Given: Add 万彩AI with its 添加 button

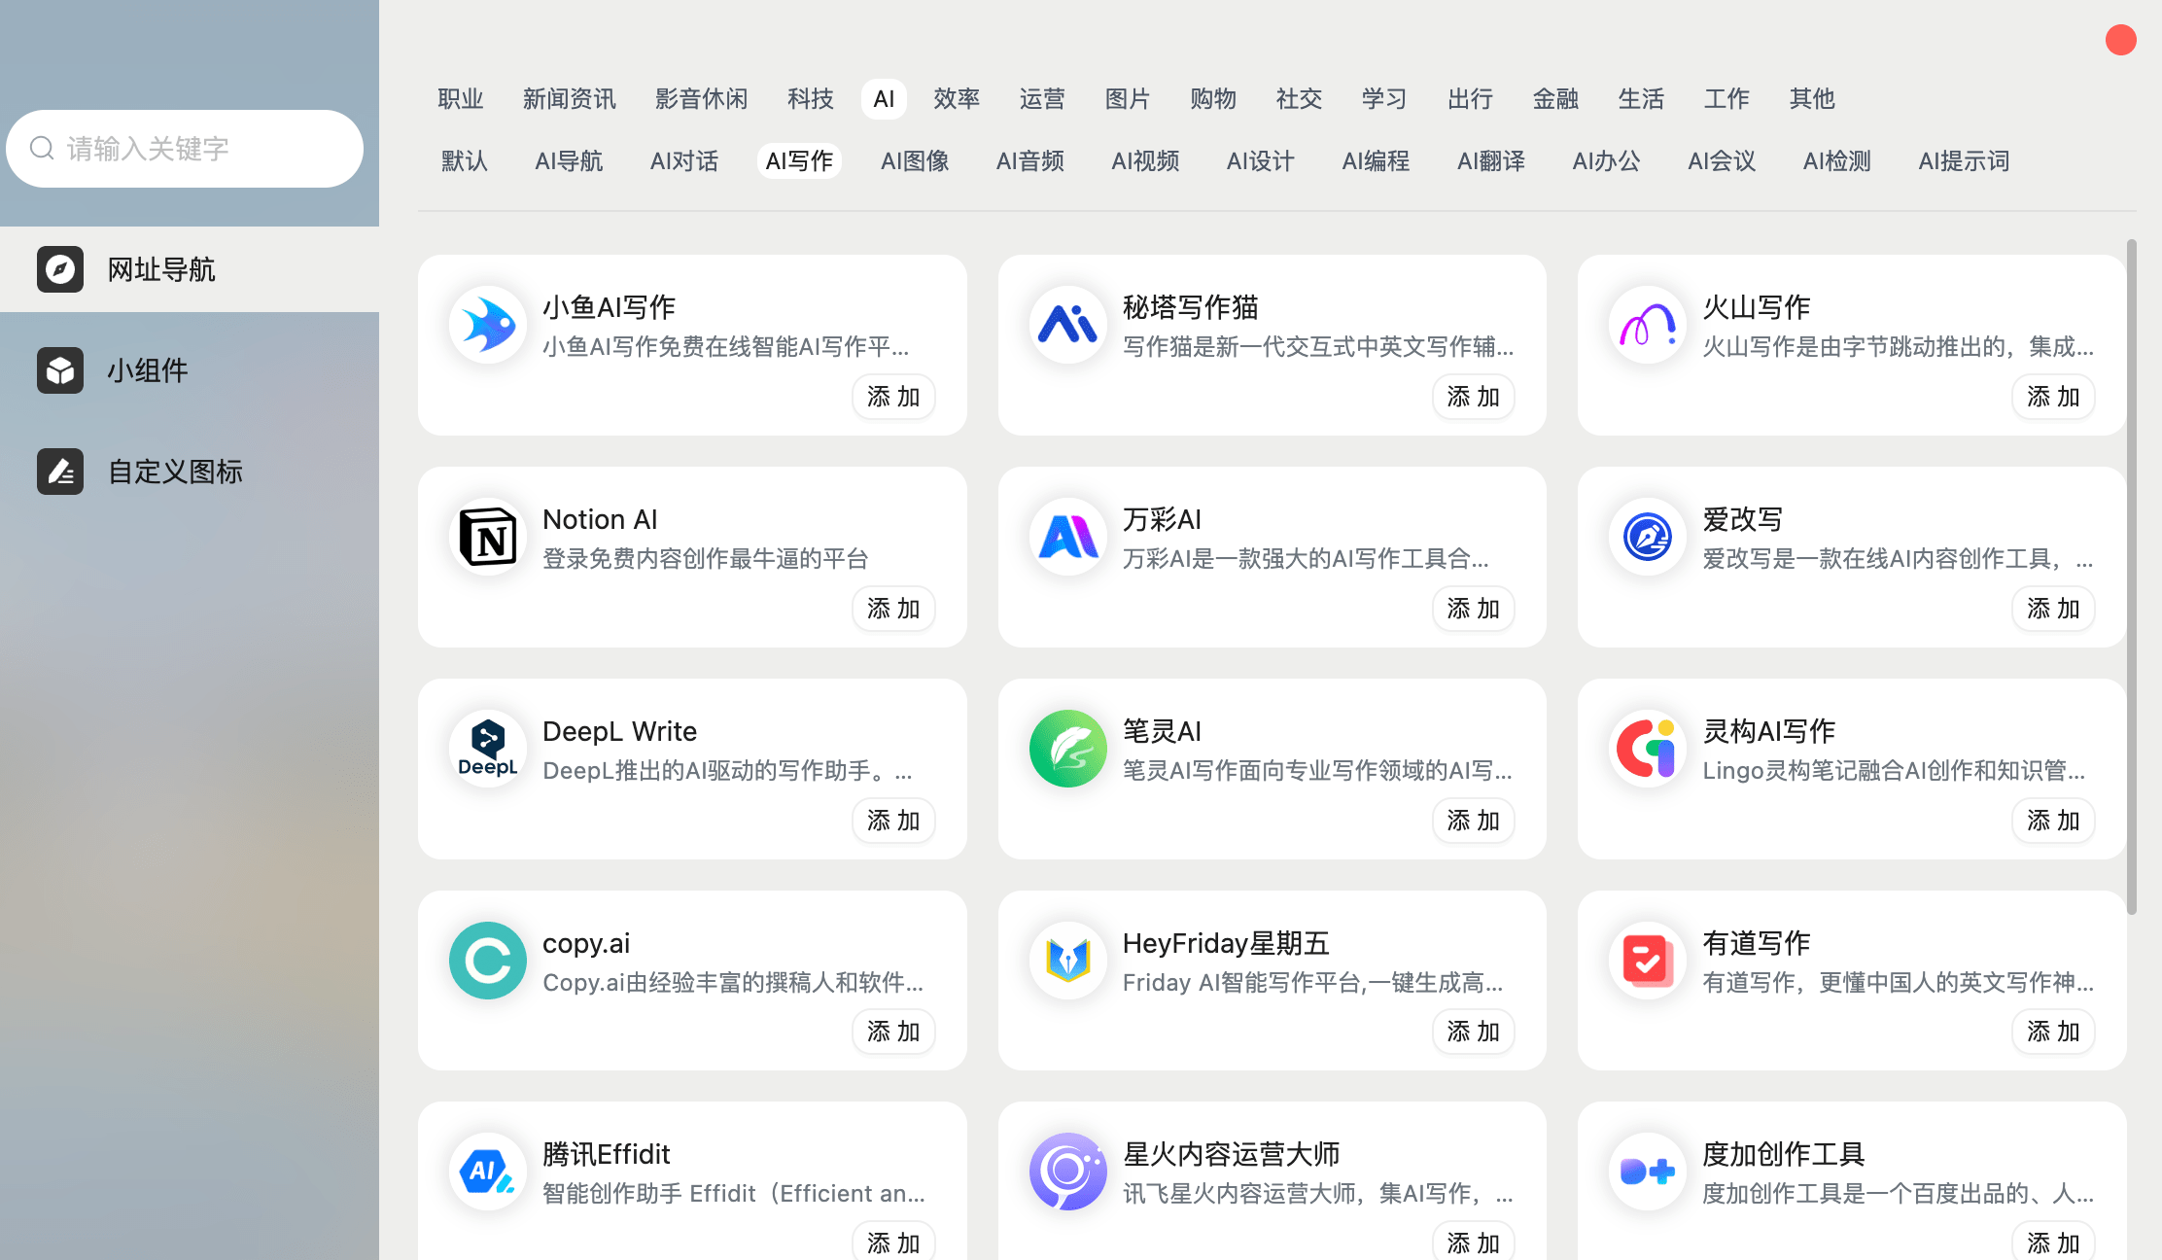Looking at the screenshot, I should pyautogui.click(x=1473, y=609).
